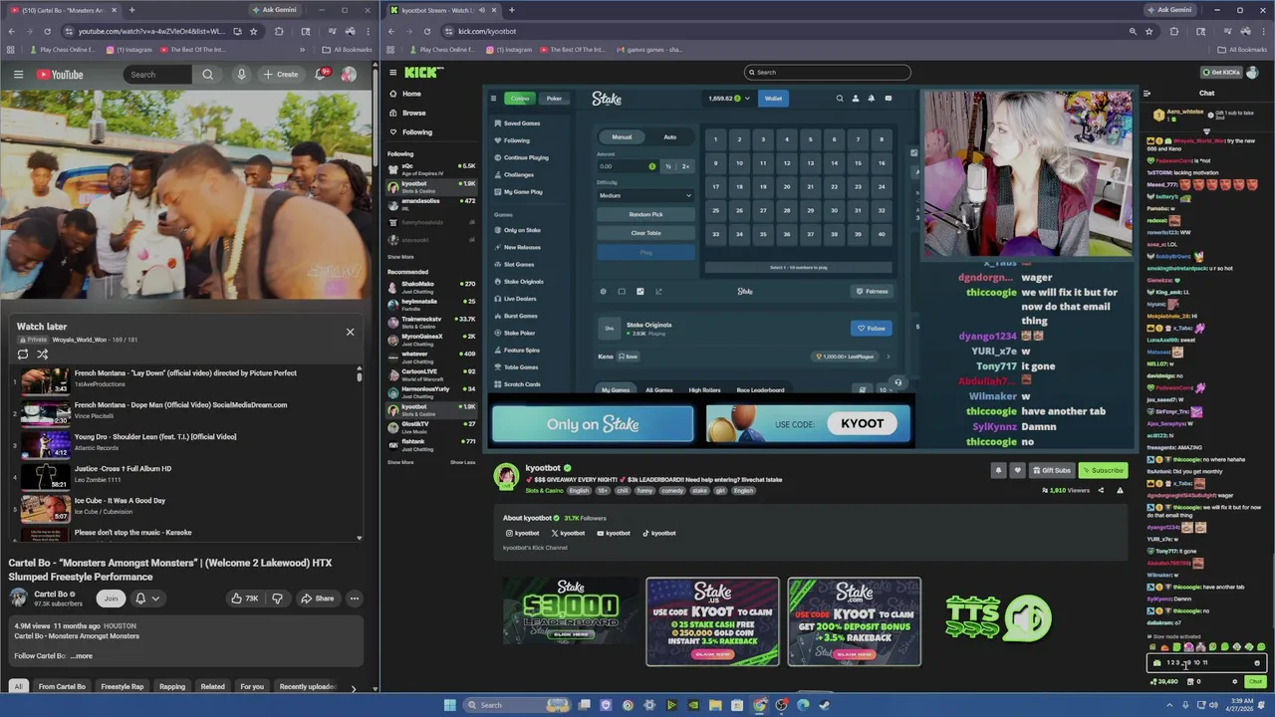
Task: Open Difficulty Medium dropdown in Stake
Action: pos(644,195)
